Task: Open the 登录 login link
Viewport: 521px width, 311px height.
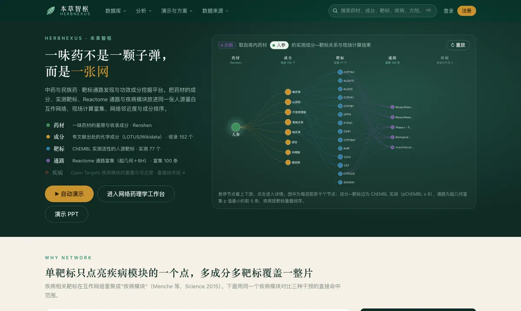Action: [448, 11]
